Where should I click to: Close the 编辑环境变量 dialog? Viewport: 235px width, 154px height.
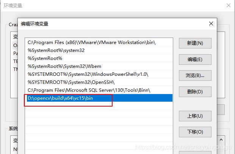click(x=211, y=24)
